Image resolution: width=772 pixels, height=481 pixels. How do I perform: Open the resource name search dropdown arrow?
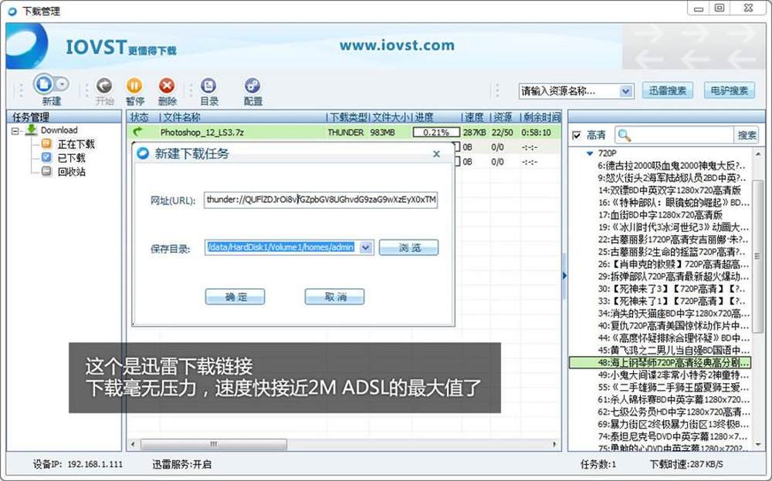click(x=626, y=92)
